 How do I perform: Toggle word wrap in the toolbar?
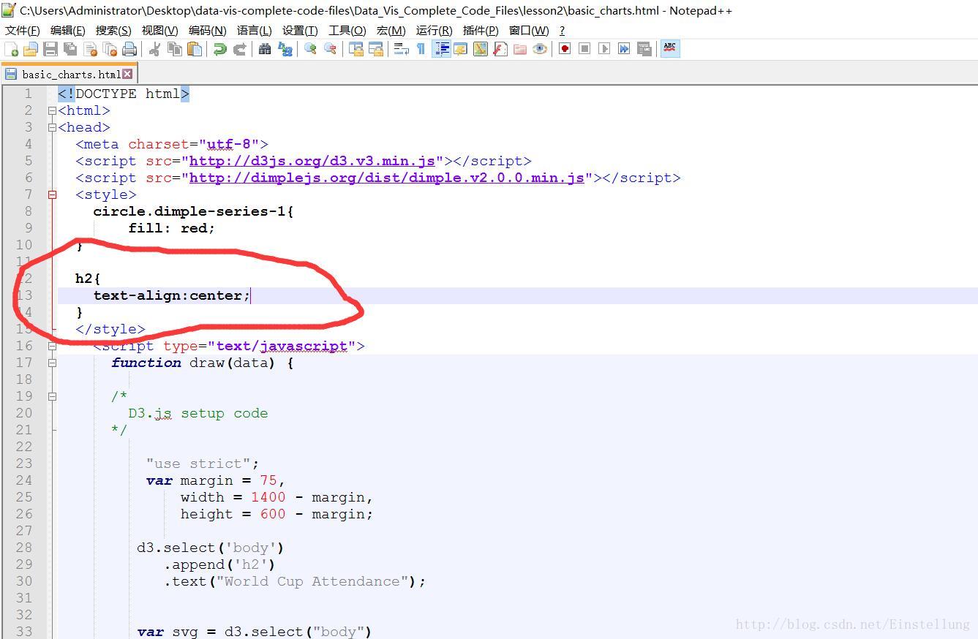tap(401, 49)
